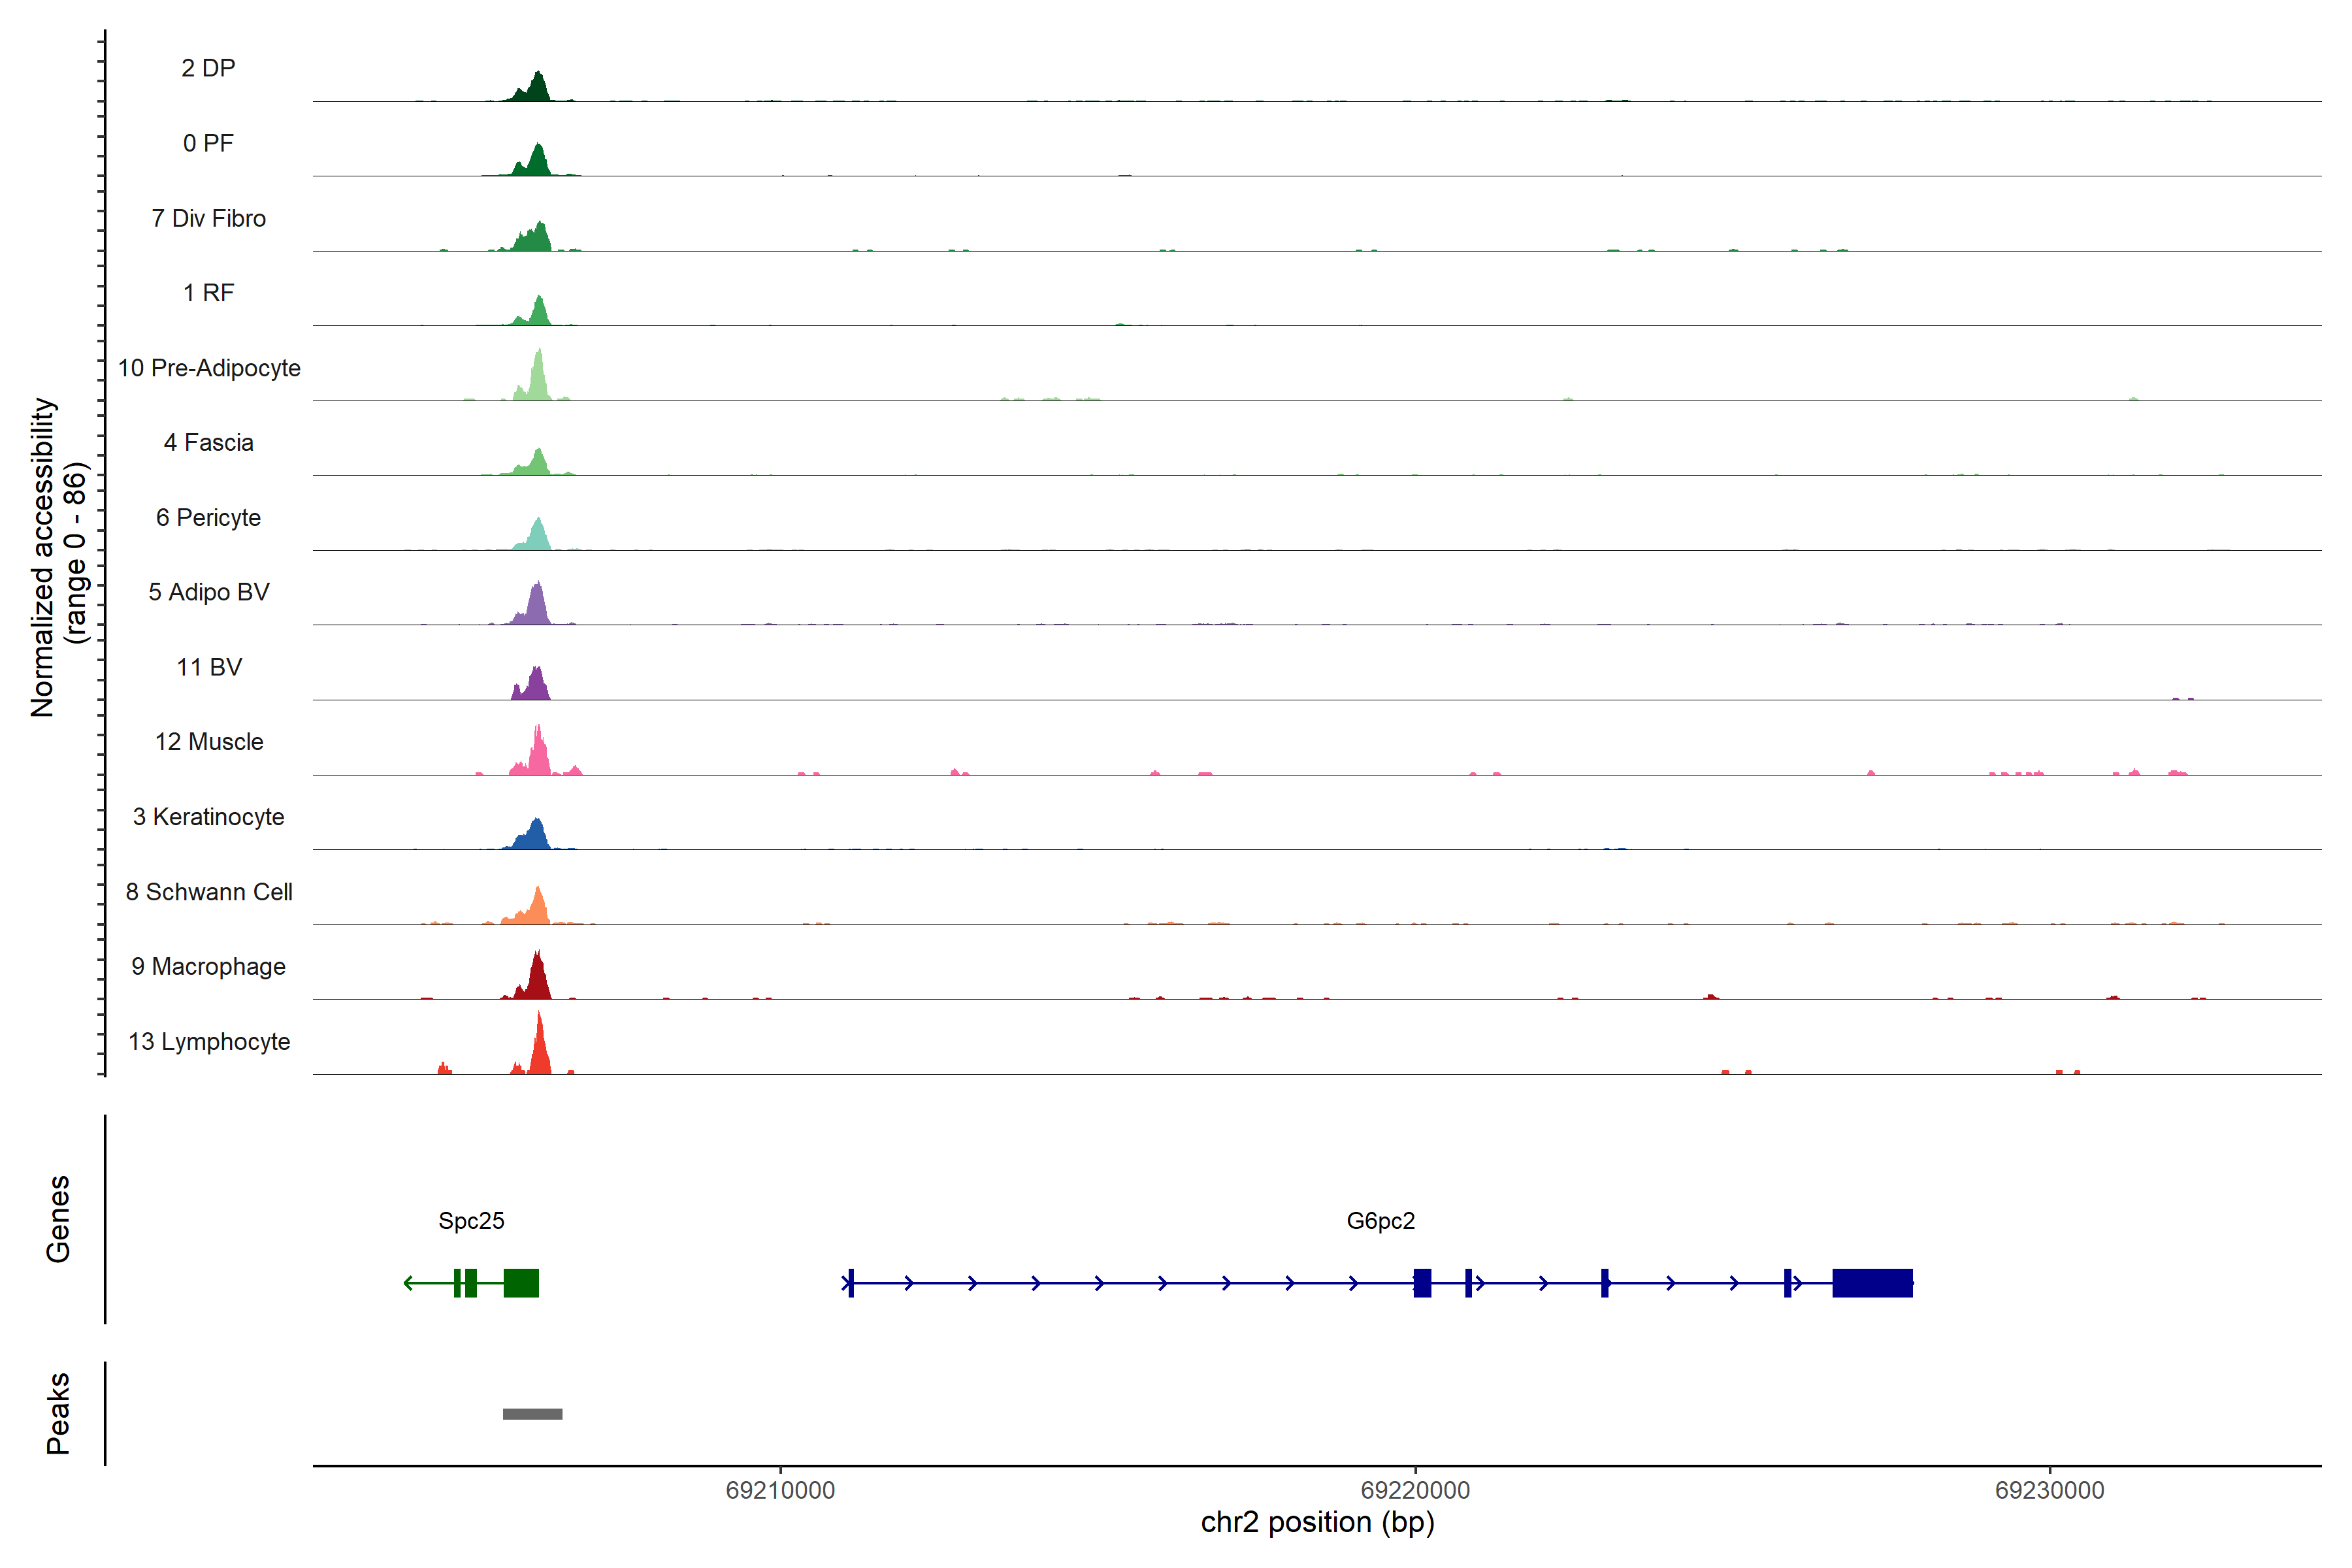2352x1568 pixels.
Task: Select the 7 Div Fibro track label
Action: click(x=208, y=218)
